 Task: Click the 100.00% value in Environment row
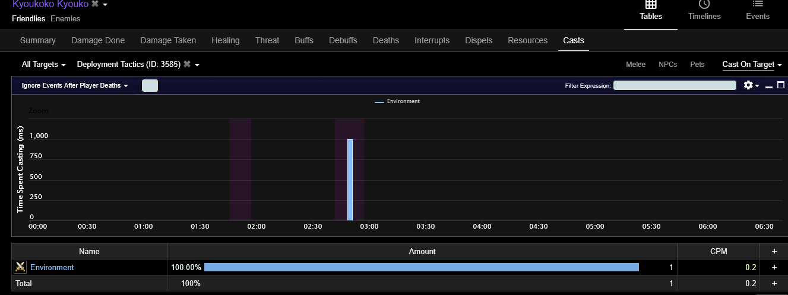[x=186, y=267]
